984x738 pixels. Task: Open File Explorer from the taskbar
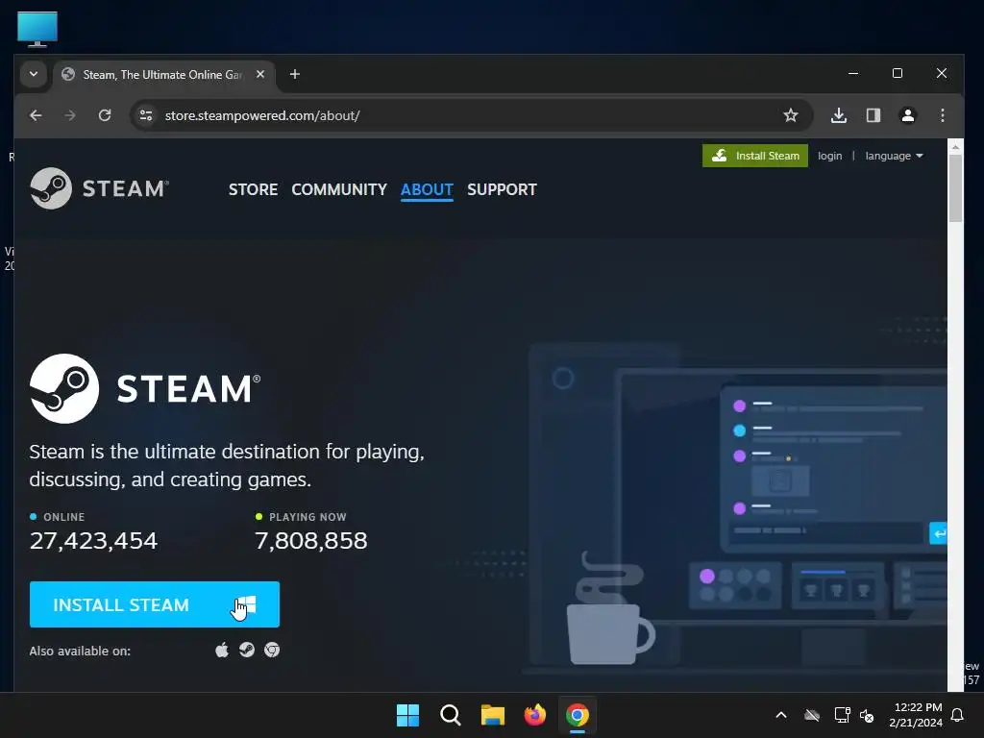click(493, 715)
